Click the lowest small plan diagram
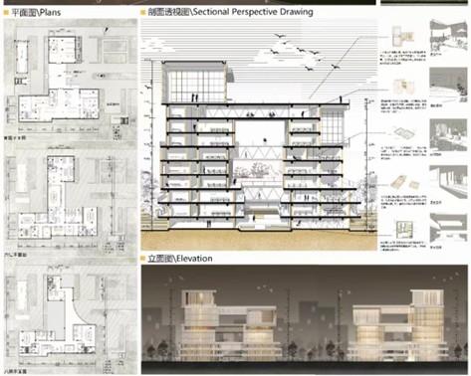Viewport: 471px width, 376px height. [x=404, y=230]
